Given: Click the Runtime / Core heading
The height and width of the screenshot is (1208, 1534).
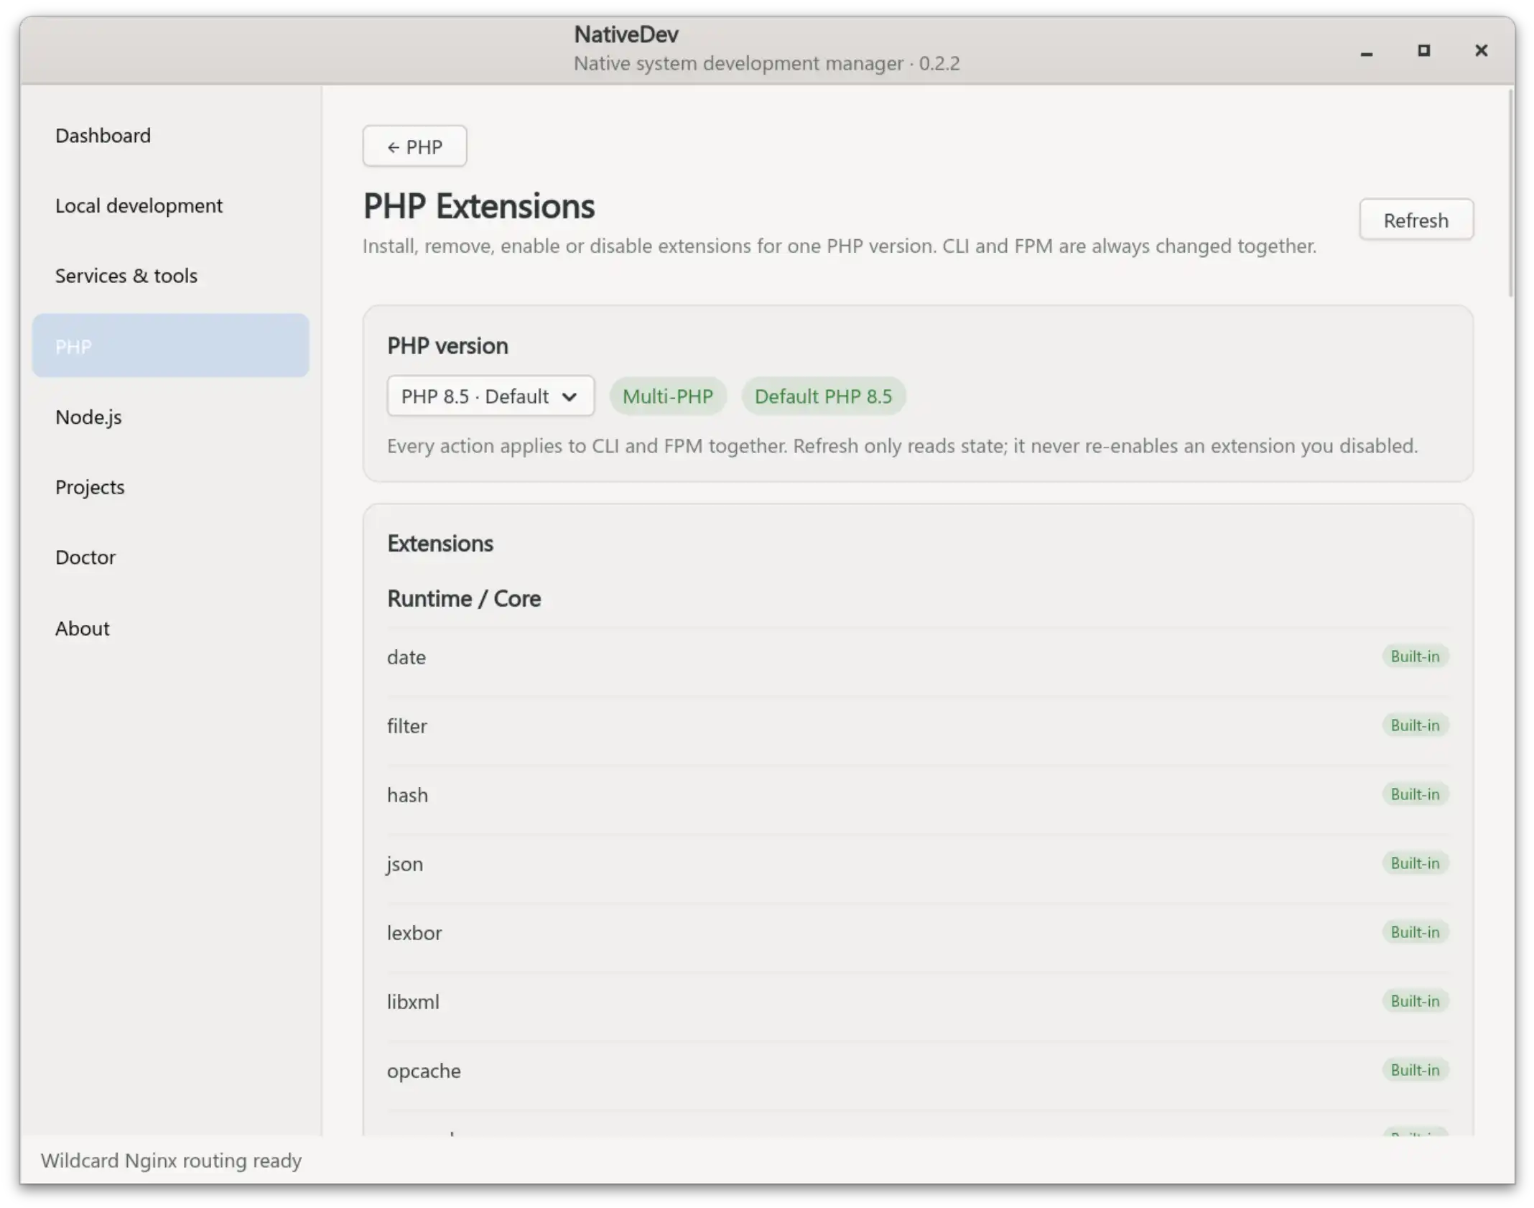Looking at the screenshot, I should (464, 598).
